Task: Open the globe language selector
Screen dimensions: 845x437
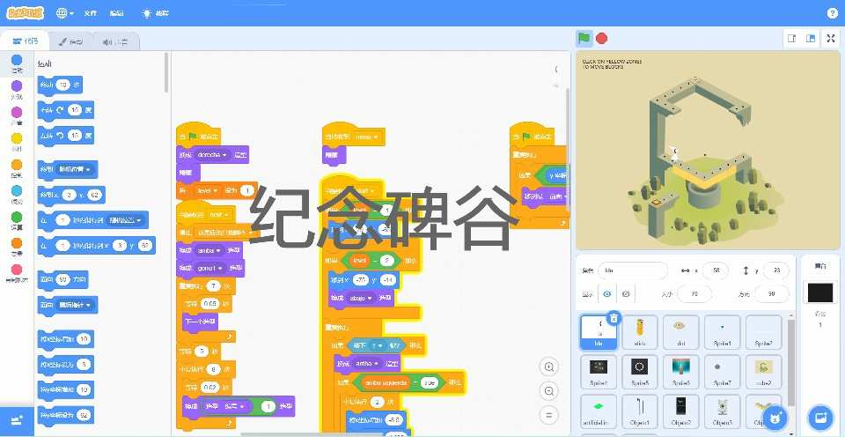Action: tap(64, 13)
